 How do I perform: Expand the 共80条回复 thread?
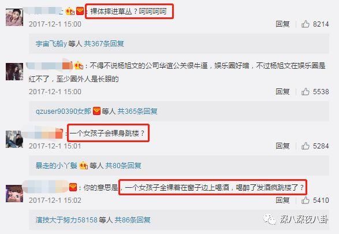point(123,166)
